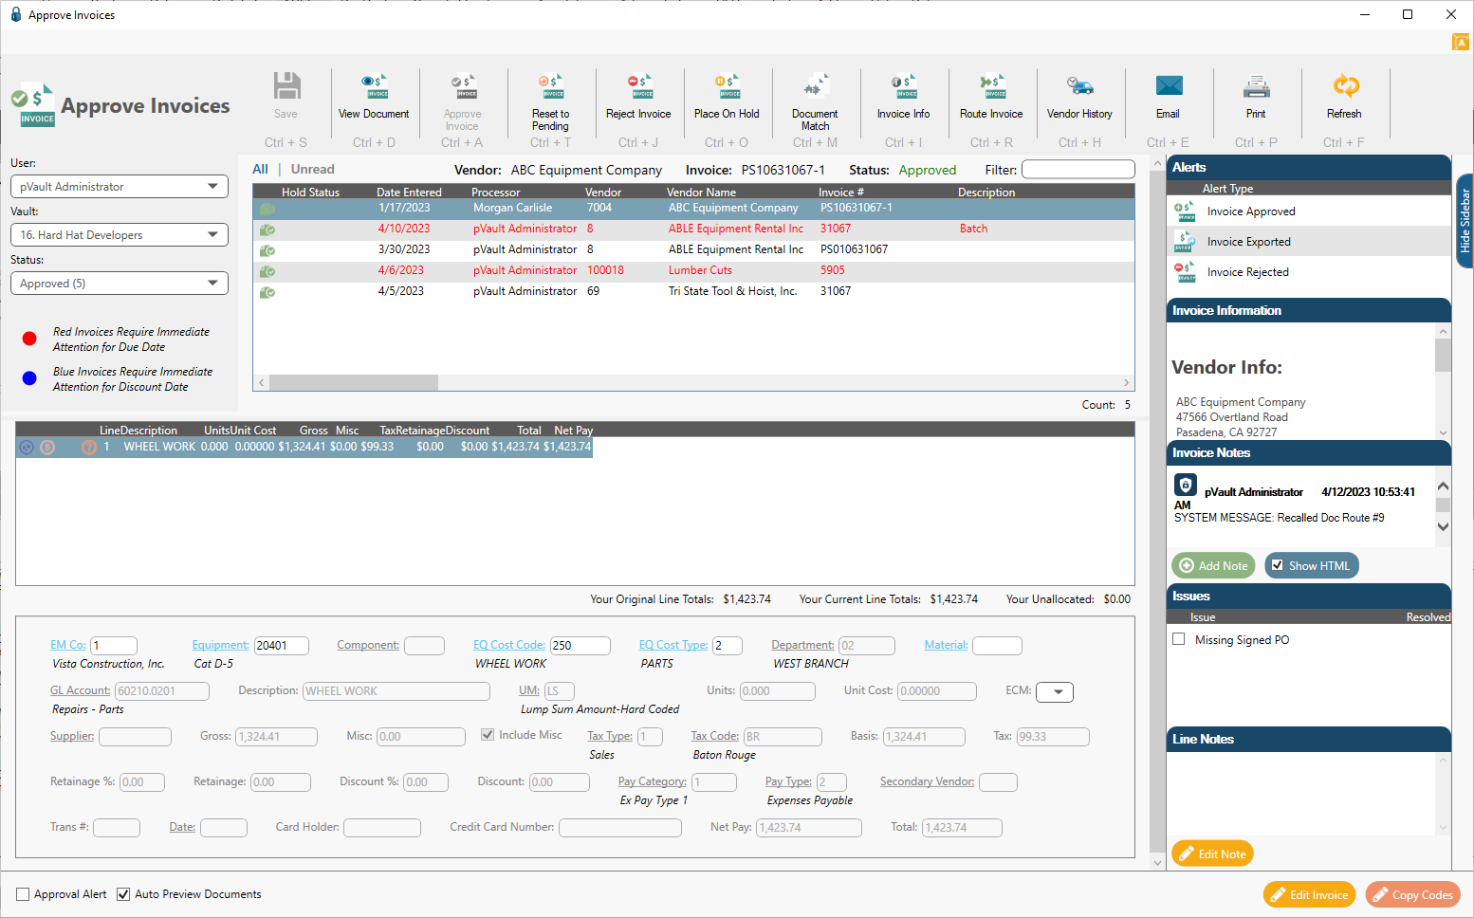Select the Lumber Cuts invoice row
The image size is (1474, 918).
[x=693, y=271]
